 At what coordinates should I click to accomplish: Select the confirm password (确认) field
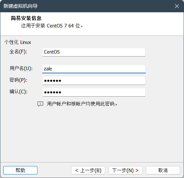coord(94,92)
